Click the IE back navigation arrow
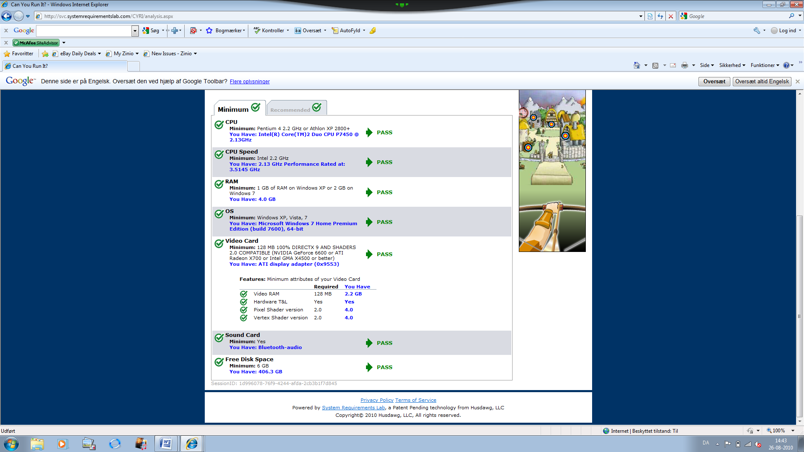 pos(7,16)
